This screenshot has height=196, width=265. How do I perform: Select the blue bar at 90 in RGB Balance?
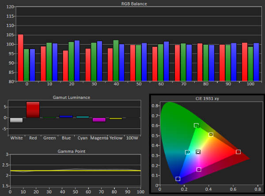tap(234, 62)
